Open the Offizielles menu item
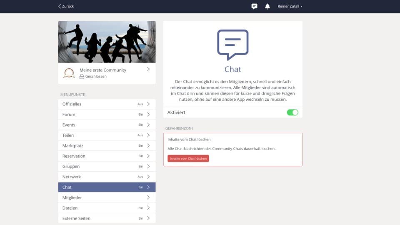This screenshot has width=400, height=225. pyautogui.click(x=107, y=104)
